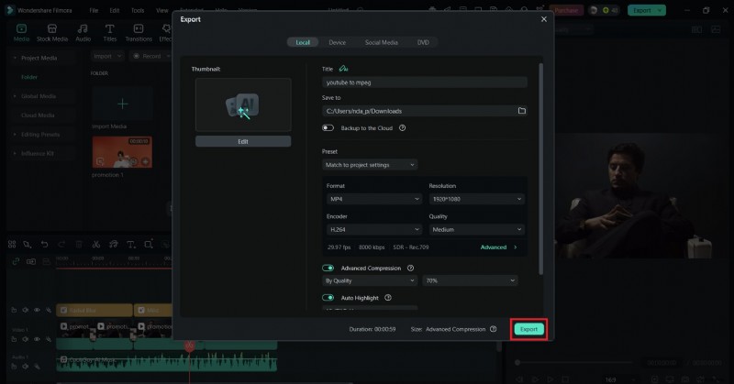
Task: Switch to the Social Media tab
Action: (381, 42)
